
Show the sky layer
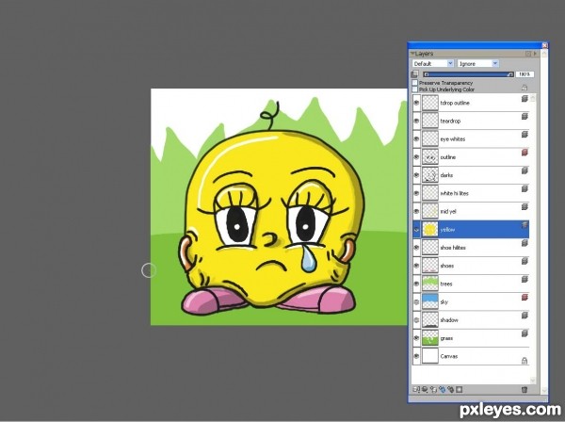[x=416, y=302]
